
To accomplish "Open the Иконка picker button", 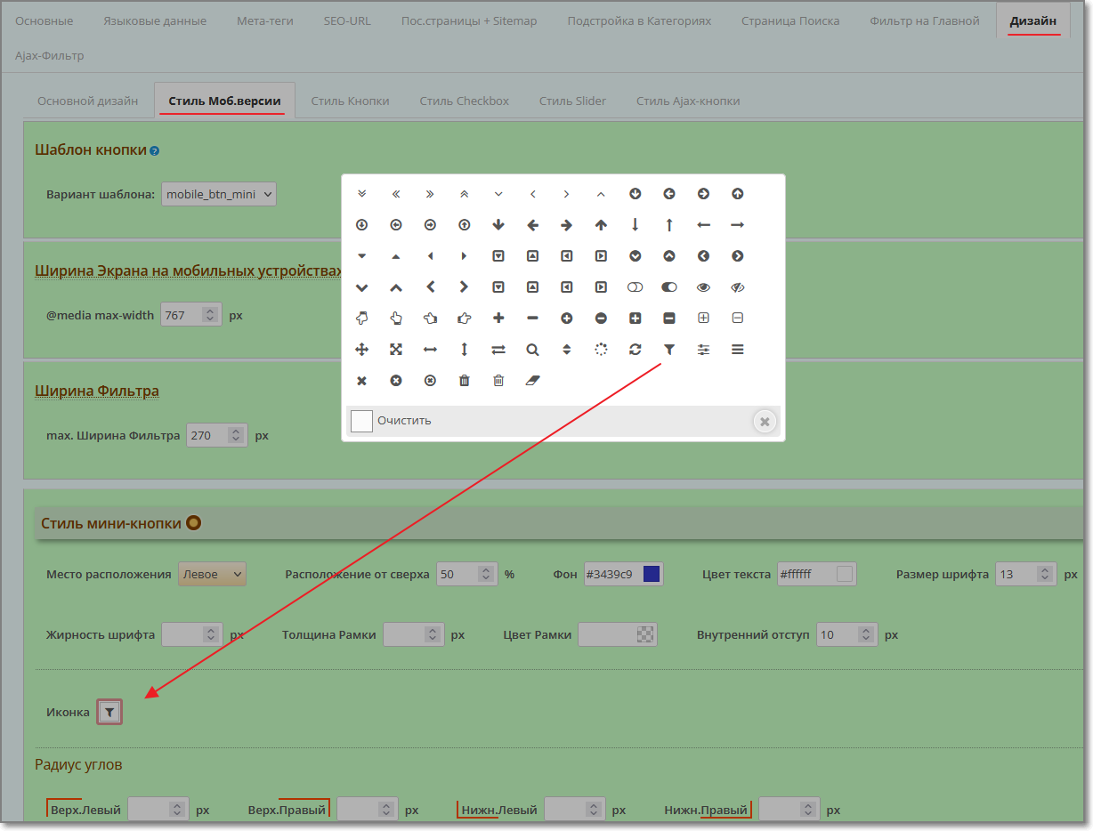I will click(109, 712).
